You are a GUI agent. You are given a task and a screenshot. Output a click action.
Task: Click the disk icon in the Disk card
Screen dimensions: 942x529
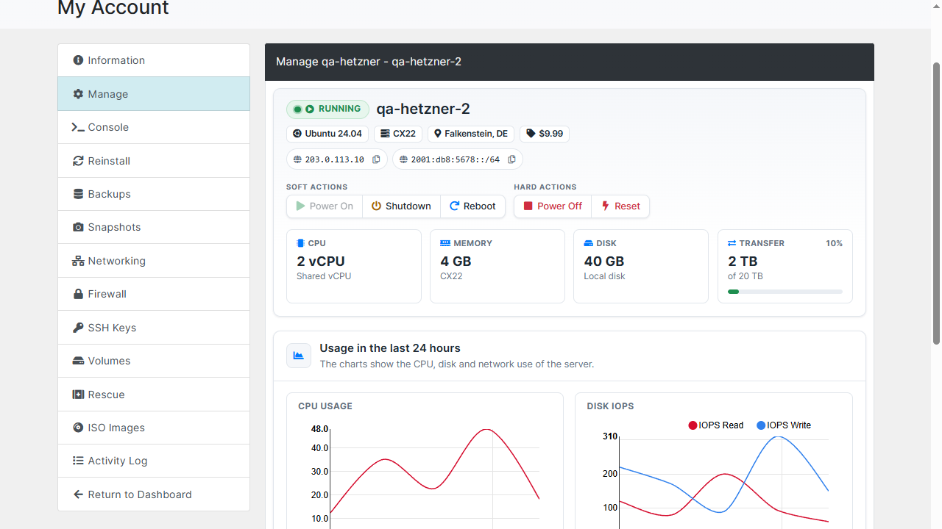tap(588, 243)
